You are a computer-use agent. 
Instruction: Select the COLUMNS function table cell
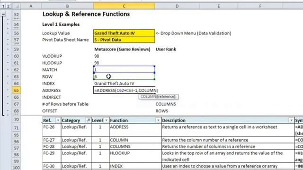click(135, 146)
